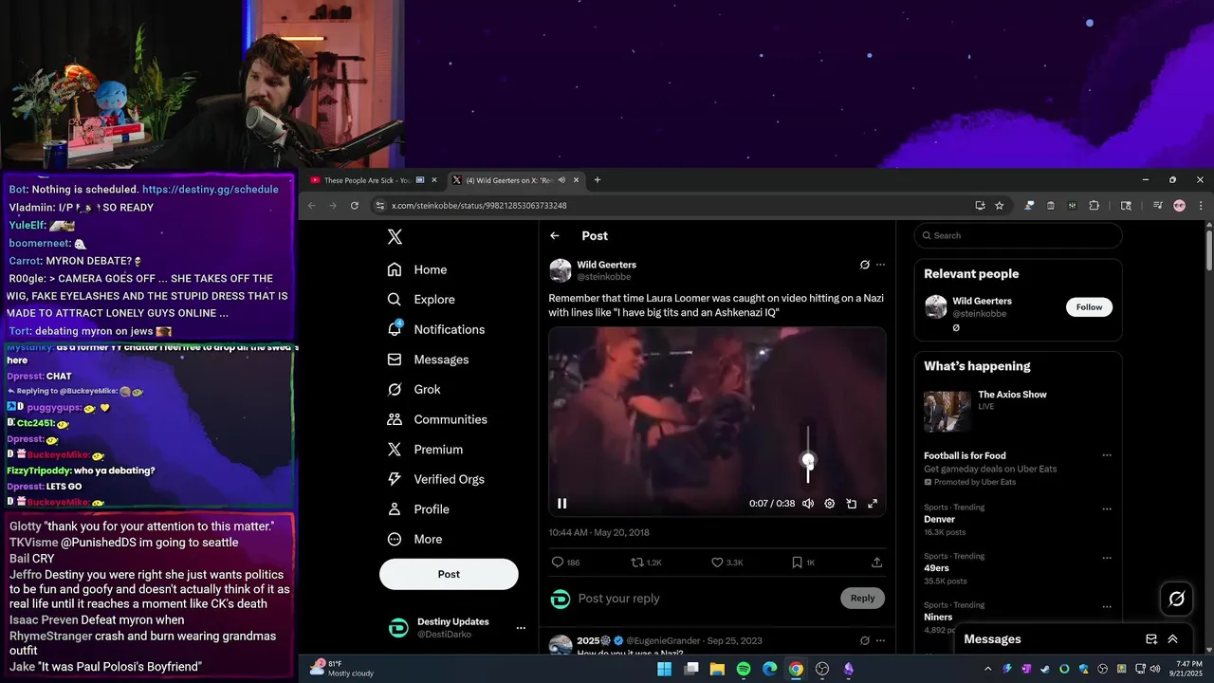This screenshot has height=683, width=1214.
Task: Open Profile from the sidebar
Action: pyautogui.click(x=418, y=509)
